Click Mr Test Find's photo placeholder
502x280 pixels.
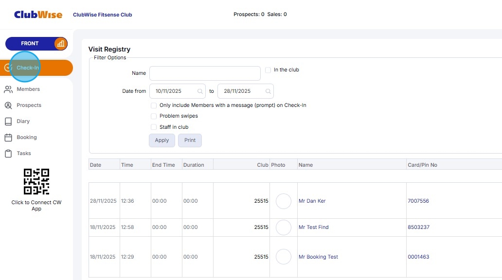(283, 227)
